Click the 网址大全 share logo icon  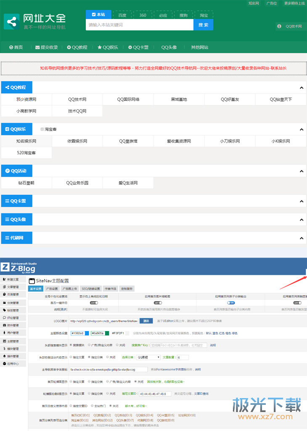coord(12,22)
